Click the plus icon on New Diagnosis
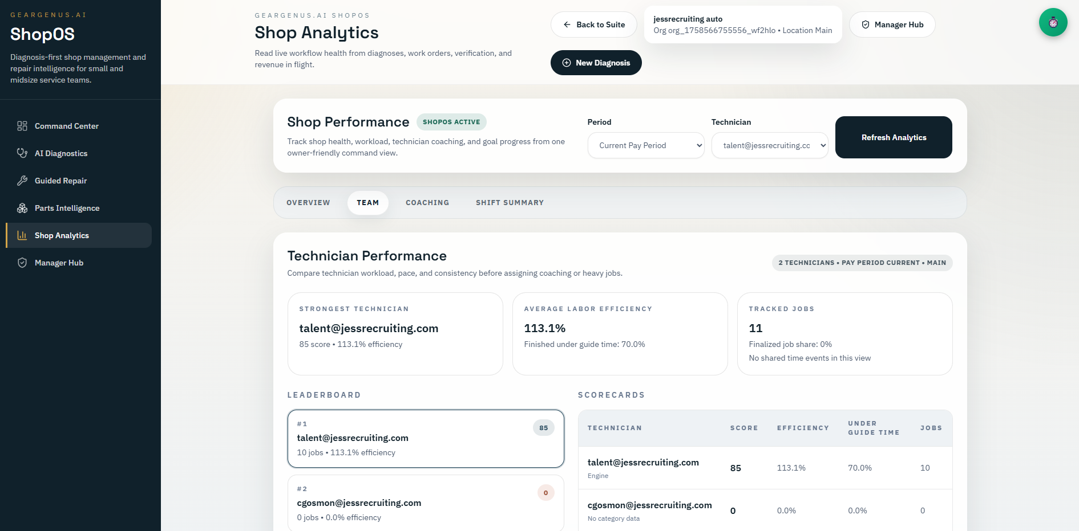Screen dimensions: 1079x531 (566, 63)
